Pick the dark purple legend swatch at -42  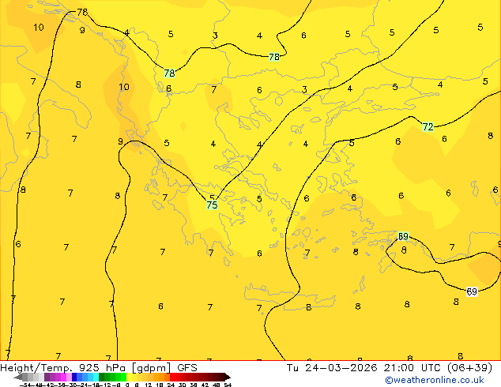point(47,377)
